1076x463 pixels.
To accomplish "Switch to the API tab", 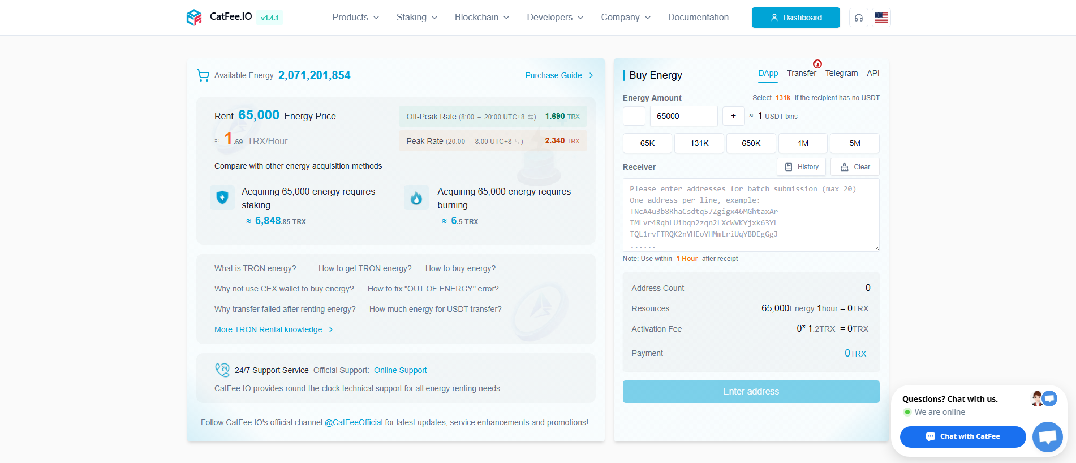I will click(873, 74).
